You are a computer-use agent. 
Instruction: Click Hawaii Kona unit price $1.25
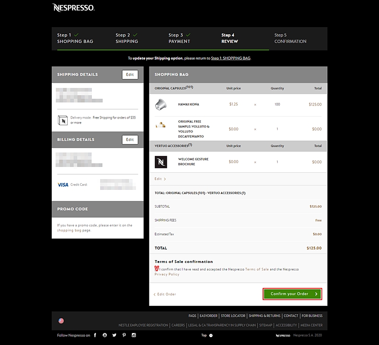234,104
